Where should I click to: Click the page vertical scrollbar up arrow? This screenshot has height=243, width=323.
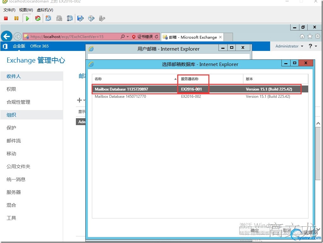(318, 124)
